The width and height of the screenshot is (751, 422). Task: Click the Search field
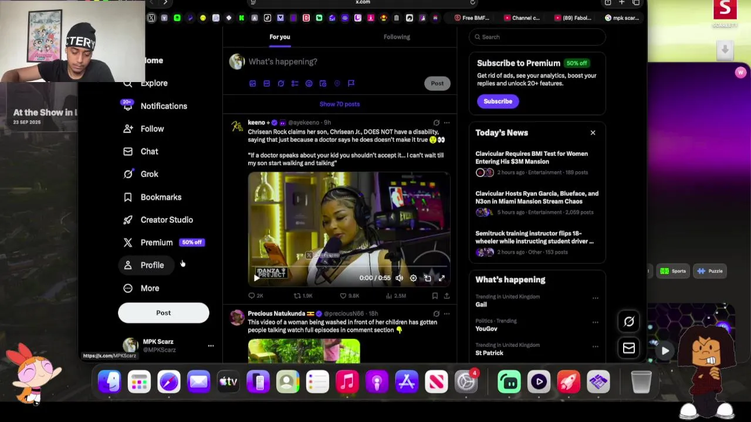click(537, 37)
